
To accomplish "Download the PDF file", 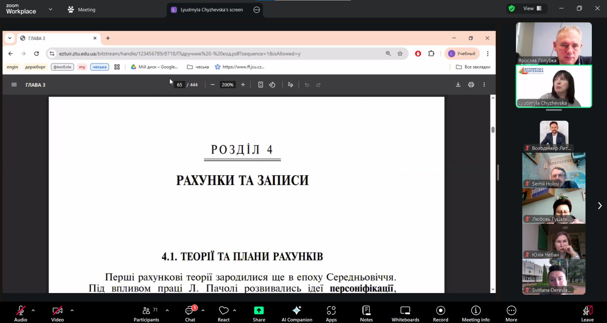I will (x=458, y=85).
